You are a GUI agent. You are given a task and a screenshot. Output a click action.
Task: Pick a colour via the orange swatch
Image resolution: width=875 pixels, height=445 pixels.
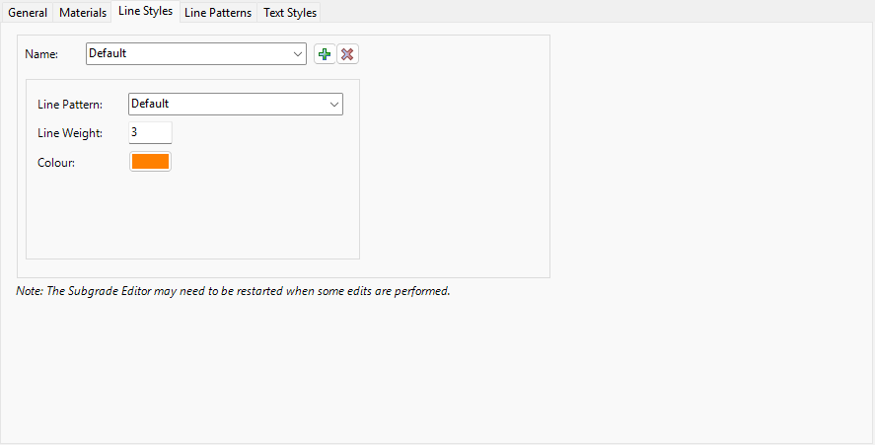(150, 162)
